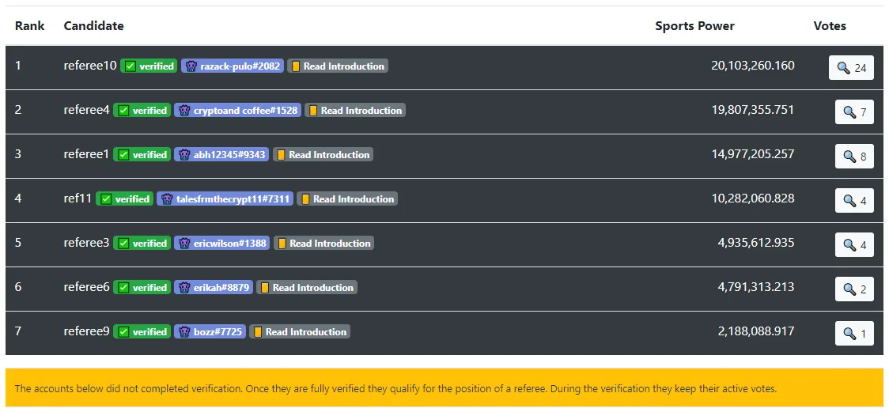Click the Discord icon beside talesfrmthecrypt11#7311
The height and width of the screenshot is (412, 889).
[167, 199]
